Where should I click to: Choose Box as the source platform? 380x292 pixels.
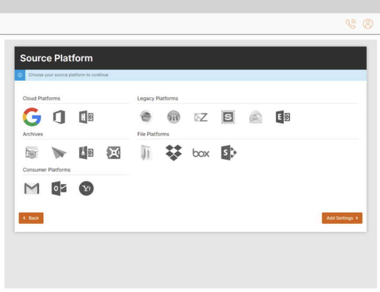tap(201, 153)
